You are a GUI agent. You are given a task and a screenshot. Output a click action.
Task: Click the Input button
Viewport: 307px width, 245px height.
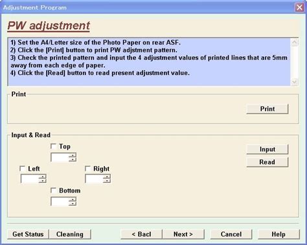tap(267, 149)
